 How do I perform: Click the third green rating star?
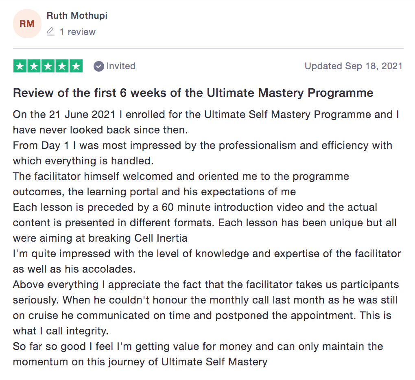[48, 66]
